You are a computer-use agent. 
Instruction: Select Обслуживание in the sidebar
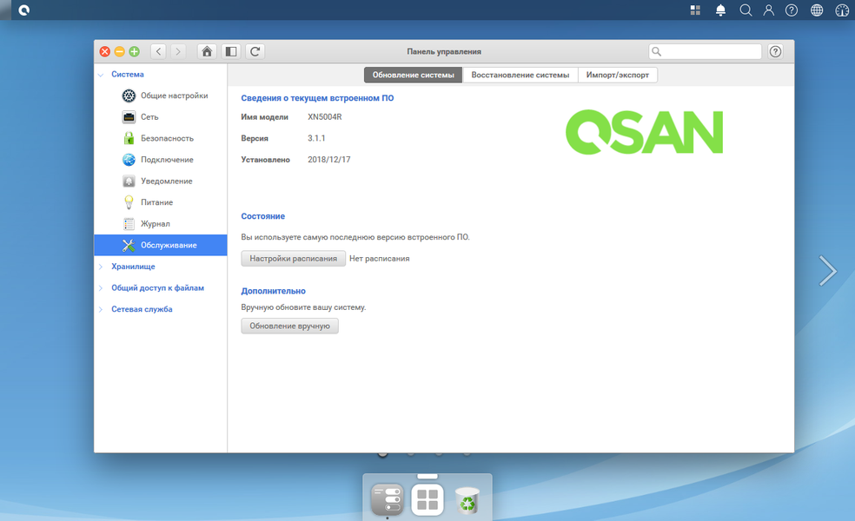[x=161, y=245]
